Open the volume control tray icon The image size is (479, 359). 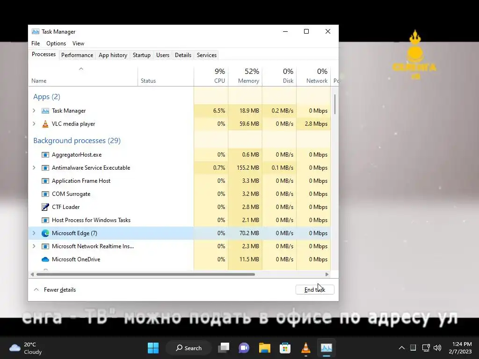point(437,348)
